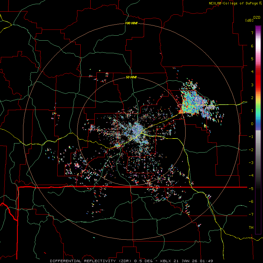Click "DIFFERENTIAL REFLECTIVITY (ZDR)" in the caption
The height and width of the screenshot is (263, 263).
click(91, 261)
